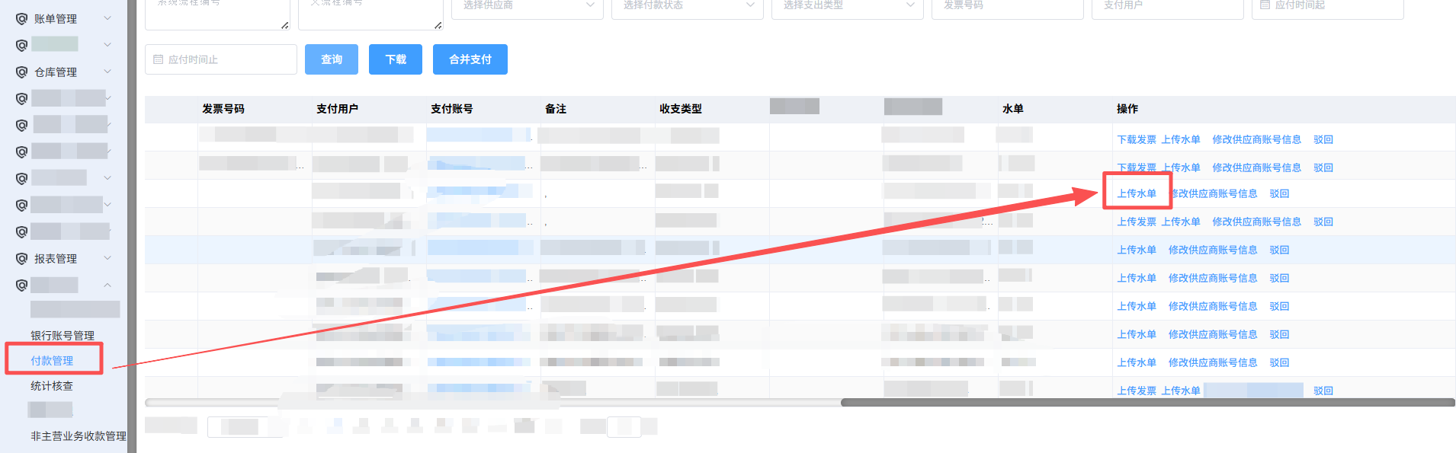Screen dimensions: 1456x453
Task: Click the 下载 button
Action: tap(395, 59)
